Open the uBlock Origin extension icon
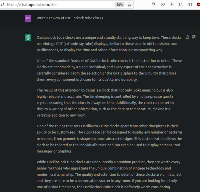This screenshot has width=200, height=192. click(x=198, y=4)
